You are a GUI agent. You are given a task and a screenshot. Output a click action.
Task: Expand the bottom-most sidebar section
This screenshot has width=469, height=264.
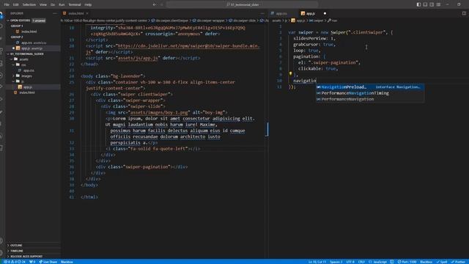tap(26, 256)
